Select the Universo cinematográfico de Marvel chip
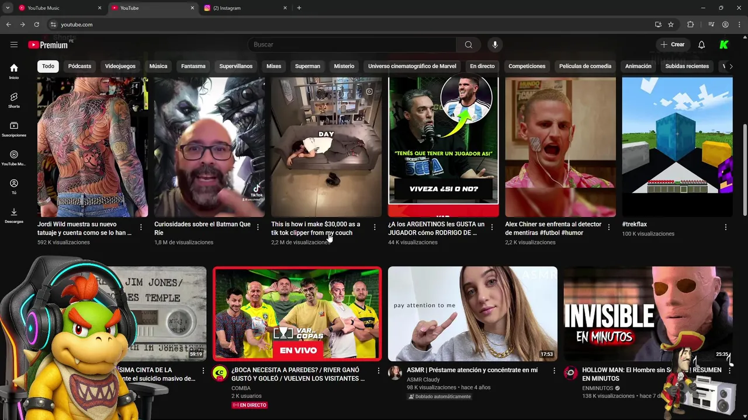Screen dimensions: 748x420 coord(412,66)
